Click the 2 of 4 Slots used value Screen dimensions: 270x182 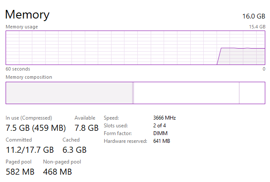tap(159, 126)
